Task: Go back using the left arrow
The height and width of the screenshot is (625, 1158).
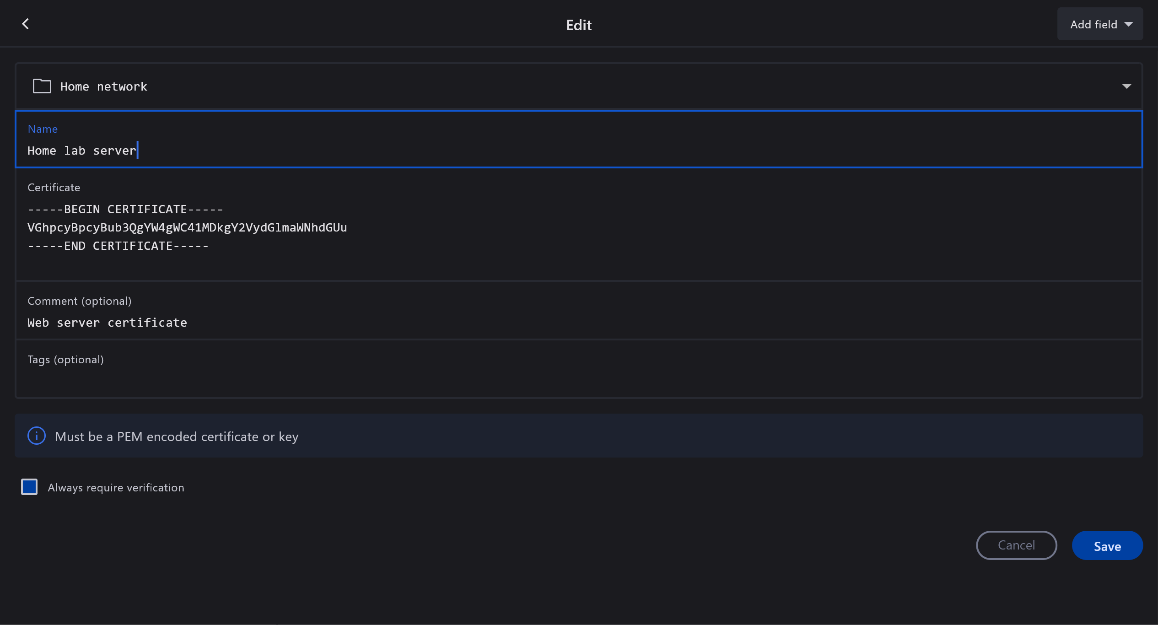Action: pos(26,24)
